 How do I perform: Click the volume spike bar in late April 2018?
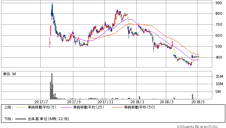tap(193, 97)
